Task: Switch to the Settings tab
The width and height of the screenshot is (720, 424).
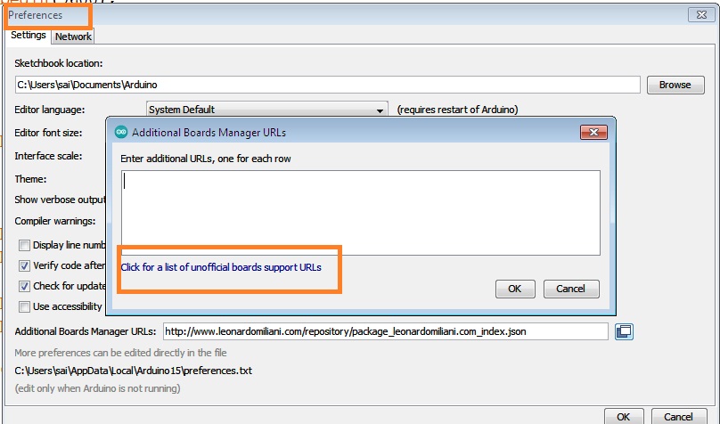Action: click(28, 35)
